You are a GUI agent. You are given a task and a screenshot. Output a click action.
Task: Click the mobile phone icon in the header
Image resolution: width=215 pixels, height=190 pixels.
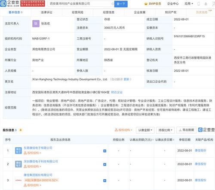point(199,4)
